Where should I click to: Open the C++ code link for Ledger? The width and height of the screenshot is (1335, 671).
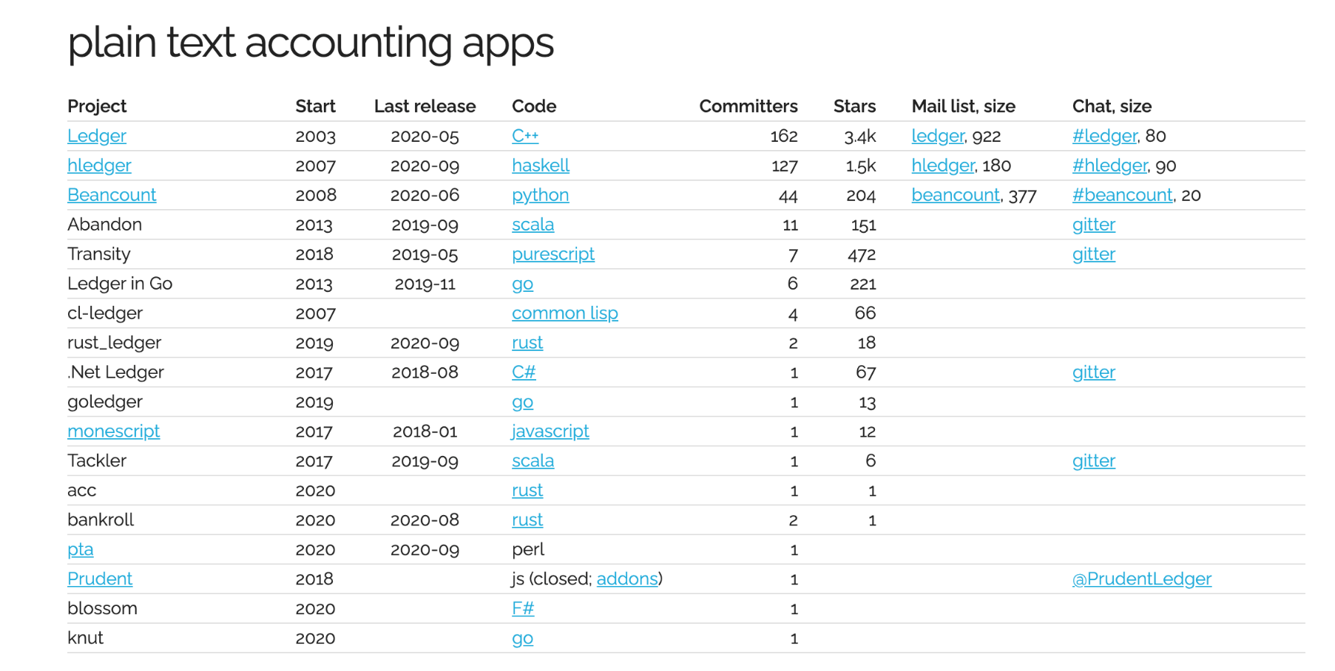tap(525, 136)
